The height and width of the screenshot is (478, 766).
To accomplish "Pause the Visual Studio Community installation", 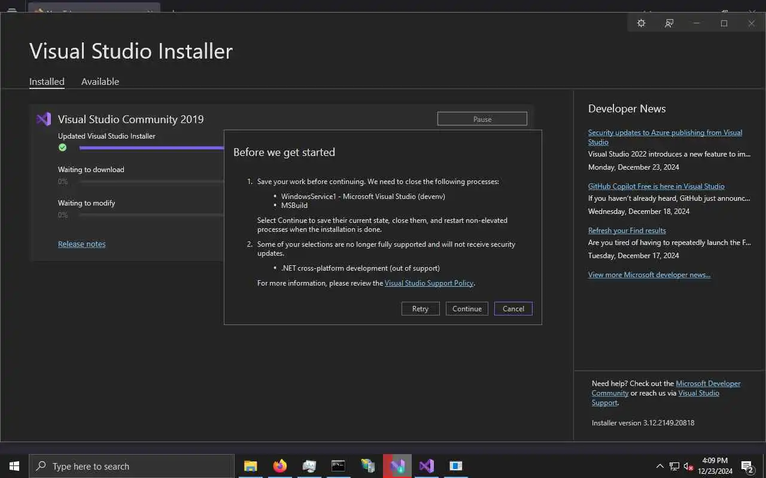I will [482, 119].
